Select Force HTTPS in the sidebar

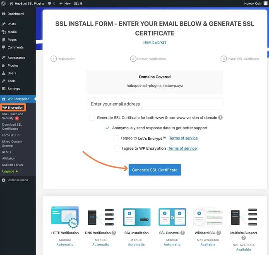point(11,135)
